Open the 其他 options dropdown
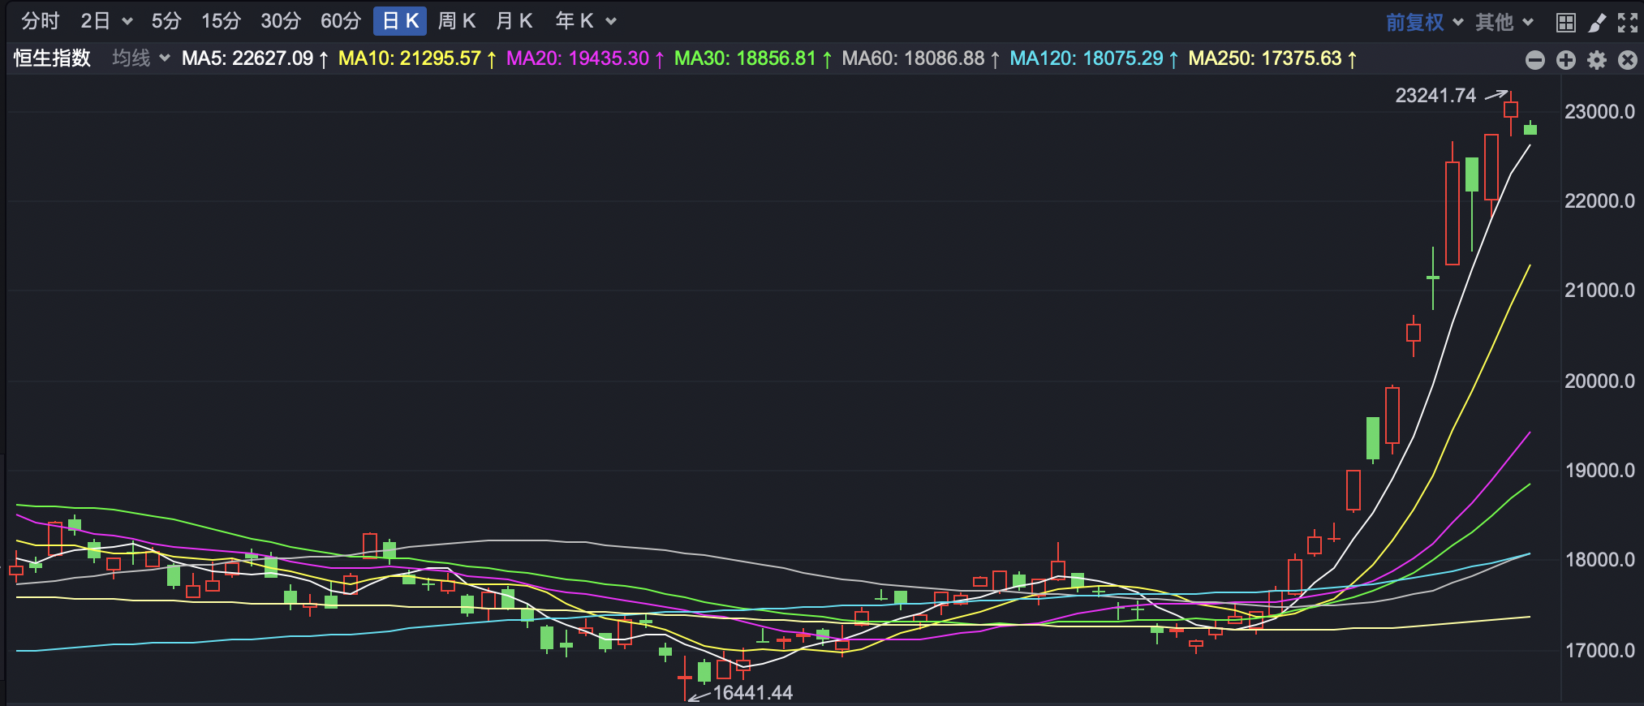Image resolution: width=1644 pixels, height=706 pixels. (1504, 22)
